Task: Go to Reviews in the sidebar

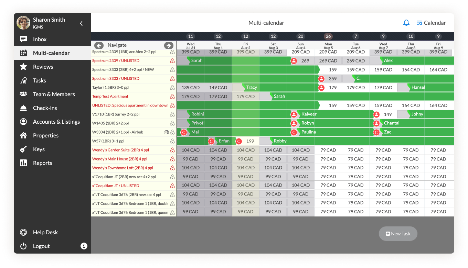Action: click(43, 67)
